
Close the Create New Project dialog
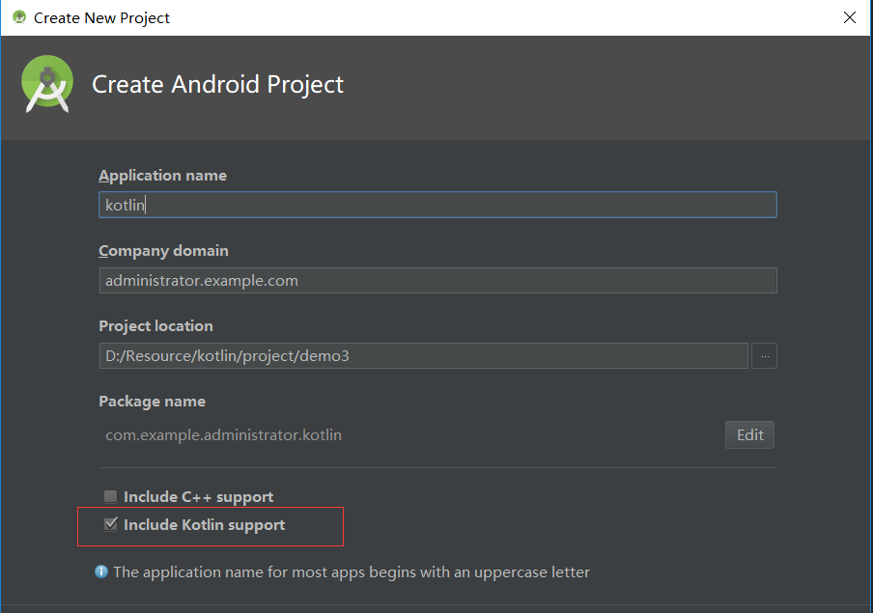(x=850, y=17)
